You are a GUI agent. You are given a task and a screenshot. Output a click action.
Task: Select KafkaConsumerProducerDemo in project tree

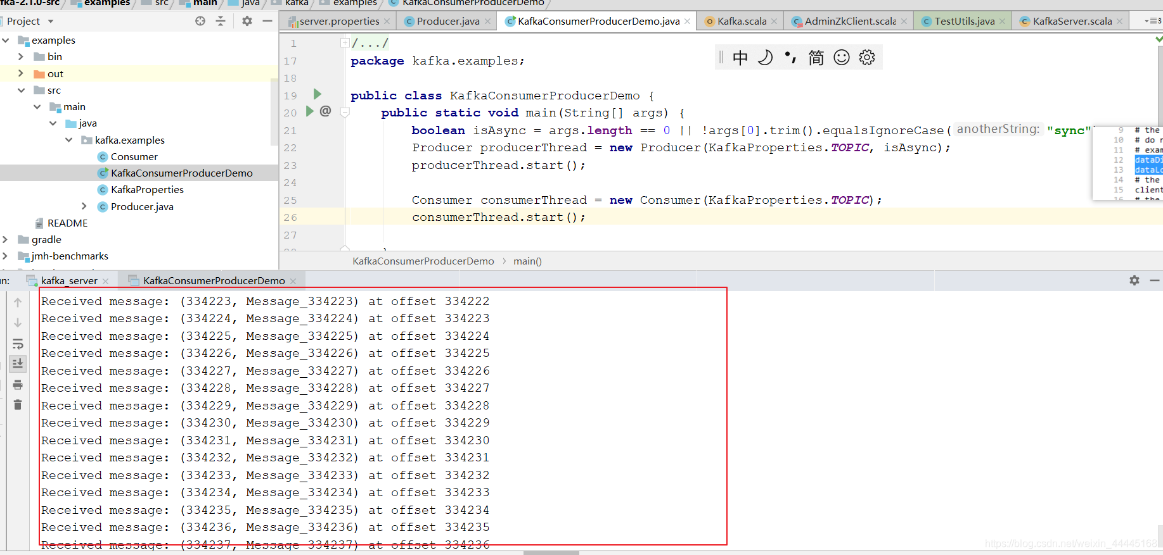tap(181, 173)
